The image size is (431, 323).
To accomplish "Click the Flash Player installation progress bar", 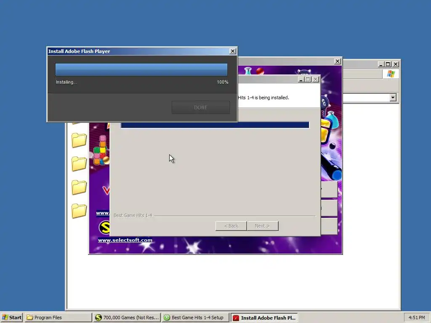I will (x=141, y=69).
